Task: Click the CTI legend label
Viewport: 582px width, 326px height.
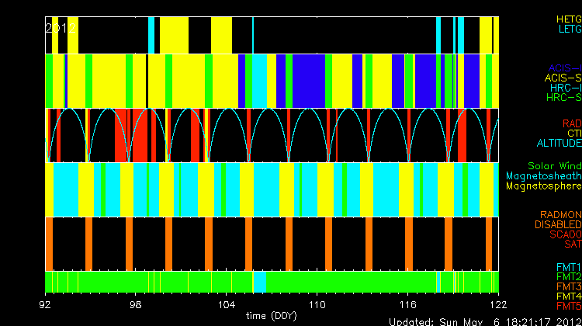Action: point(573,134)
